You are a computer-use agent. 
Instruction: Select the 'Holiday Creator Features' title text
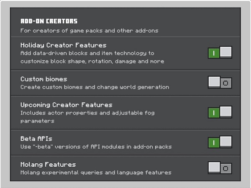pyautogui.click(x=64, y=45)
